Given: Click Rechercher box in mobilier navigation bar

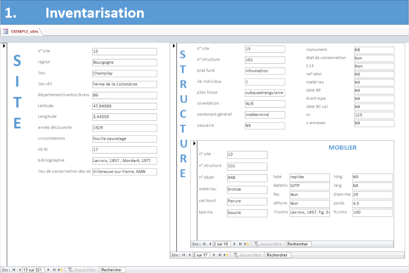Looking at the screenshot, I should pyautogui.click(x=299, y=244).
